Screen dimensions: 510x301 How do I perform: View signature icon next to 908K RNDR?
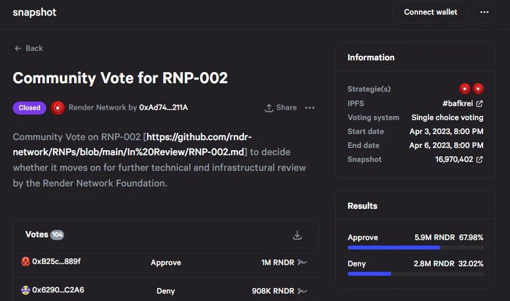point(302,291)
